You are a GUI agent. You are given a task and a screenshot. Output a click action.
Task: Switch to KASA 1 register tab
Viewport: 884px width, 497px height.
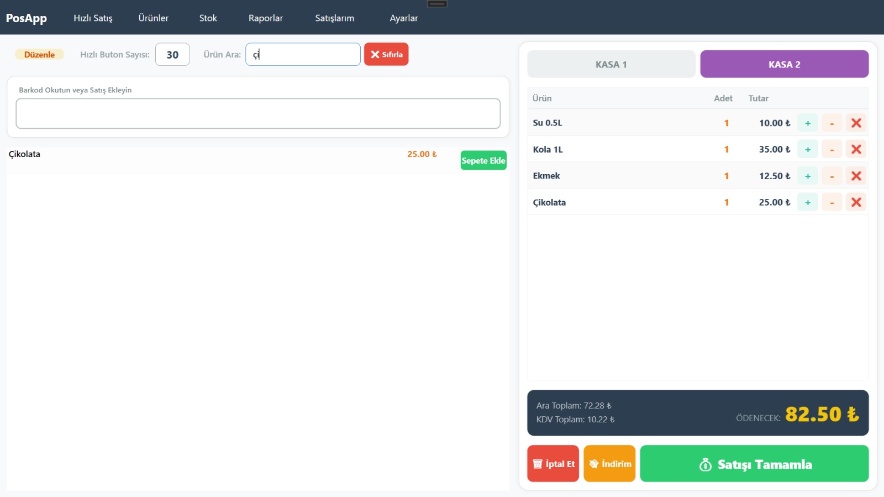(611, 64)
